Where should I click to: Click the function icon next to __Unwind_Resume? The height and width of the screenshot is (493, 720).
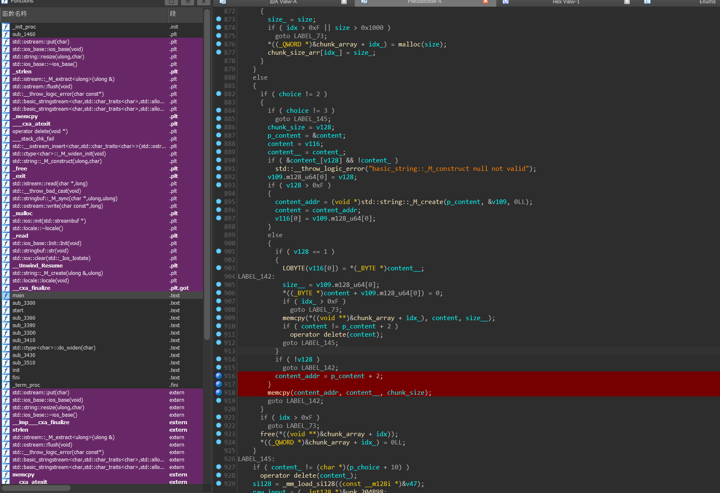tap(6, 266)
